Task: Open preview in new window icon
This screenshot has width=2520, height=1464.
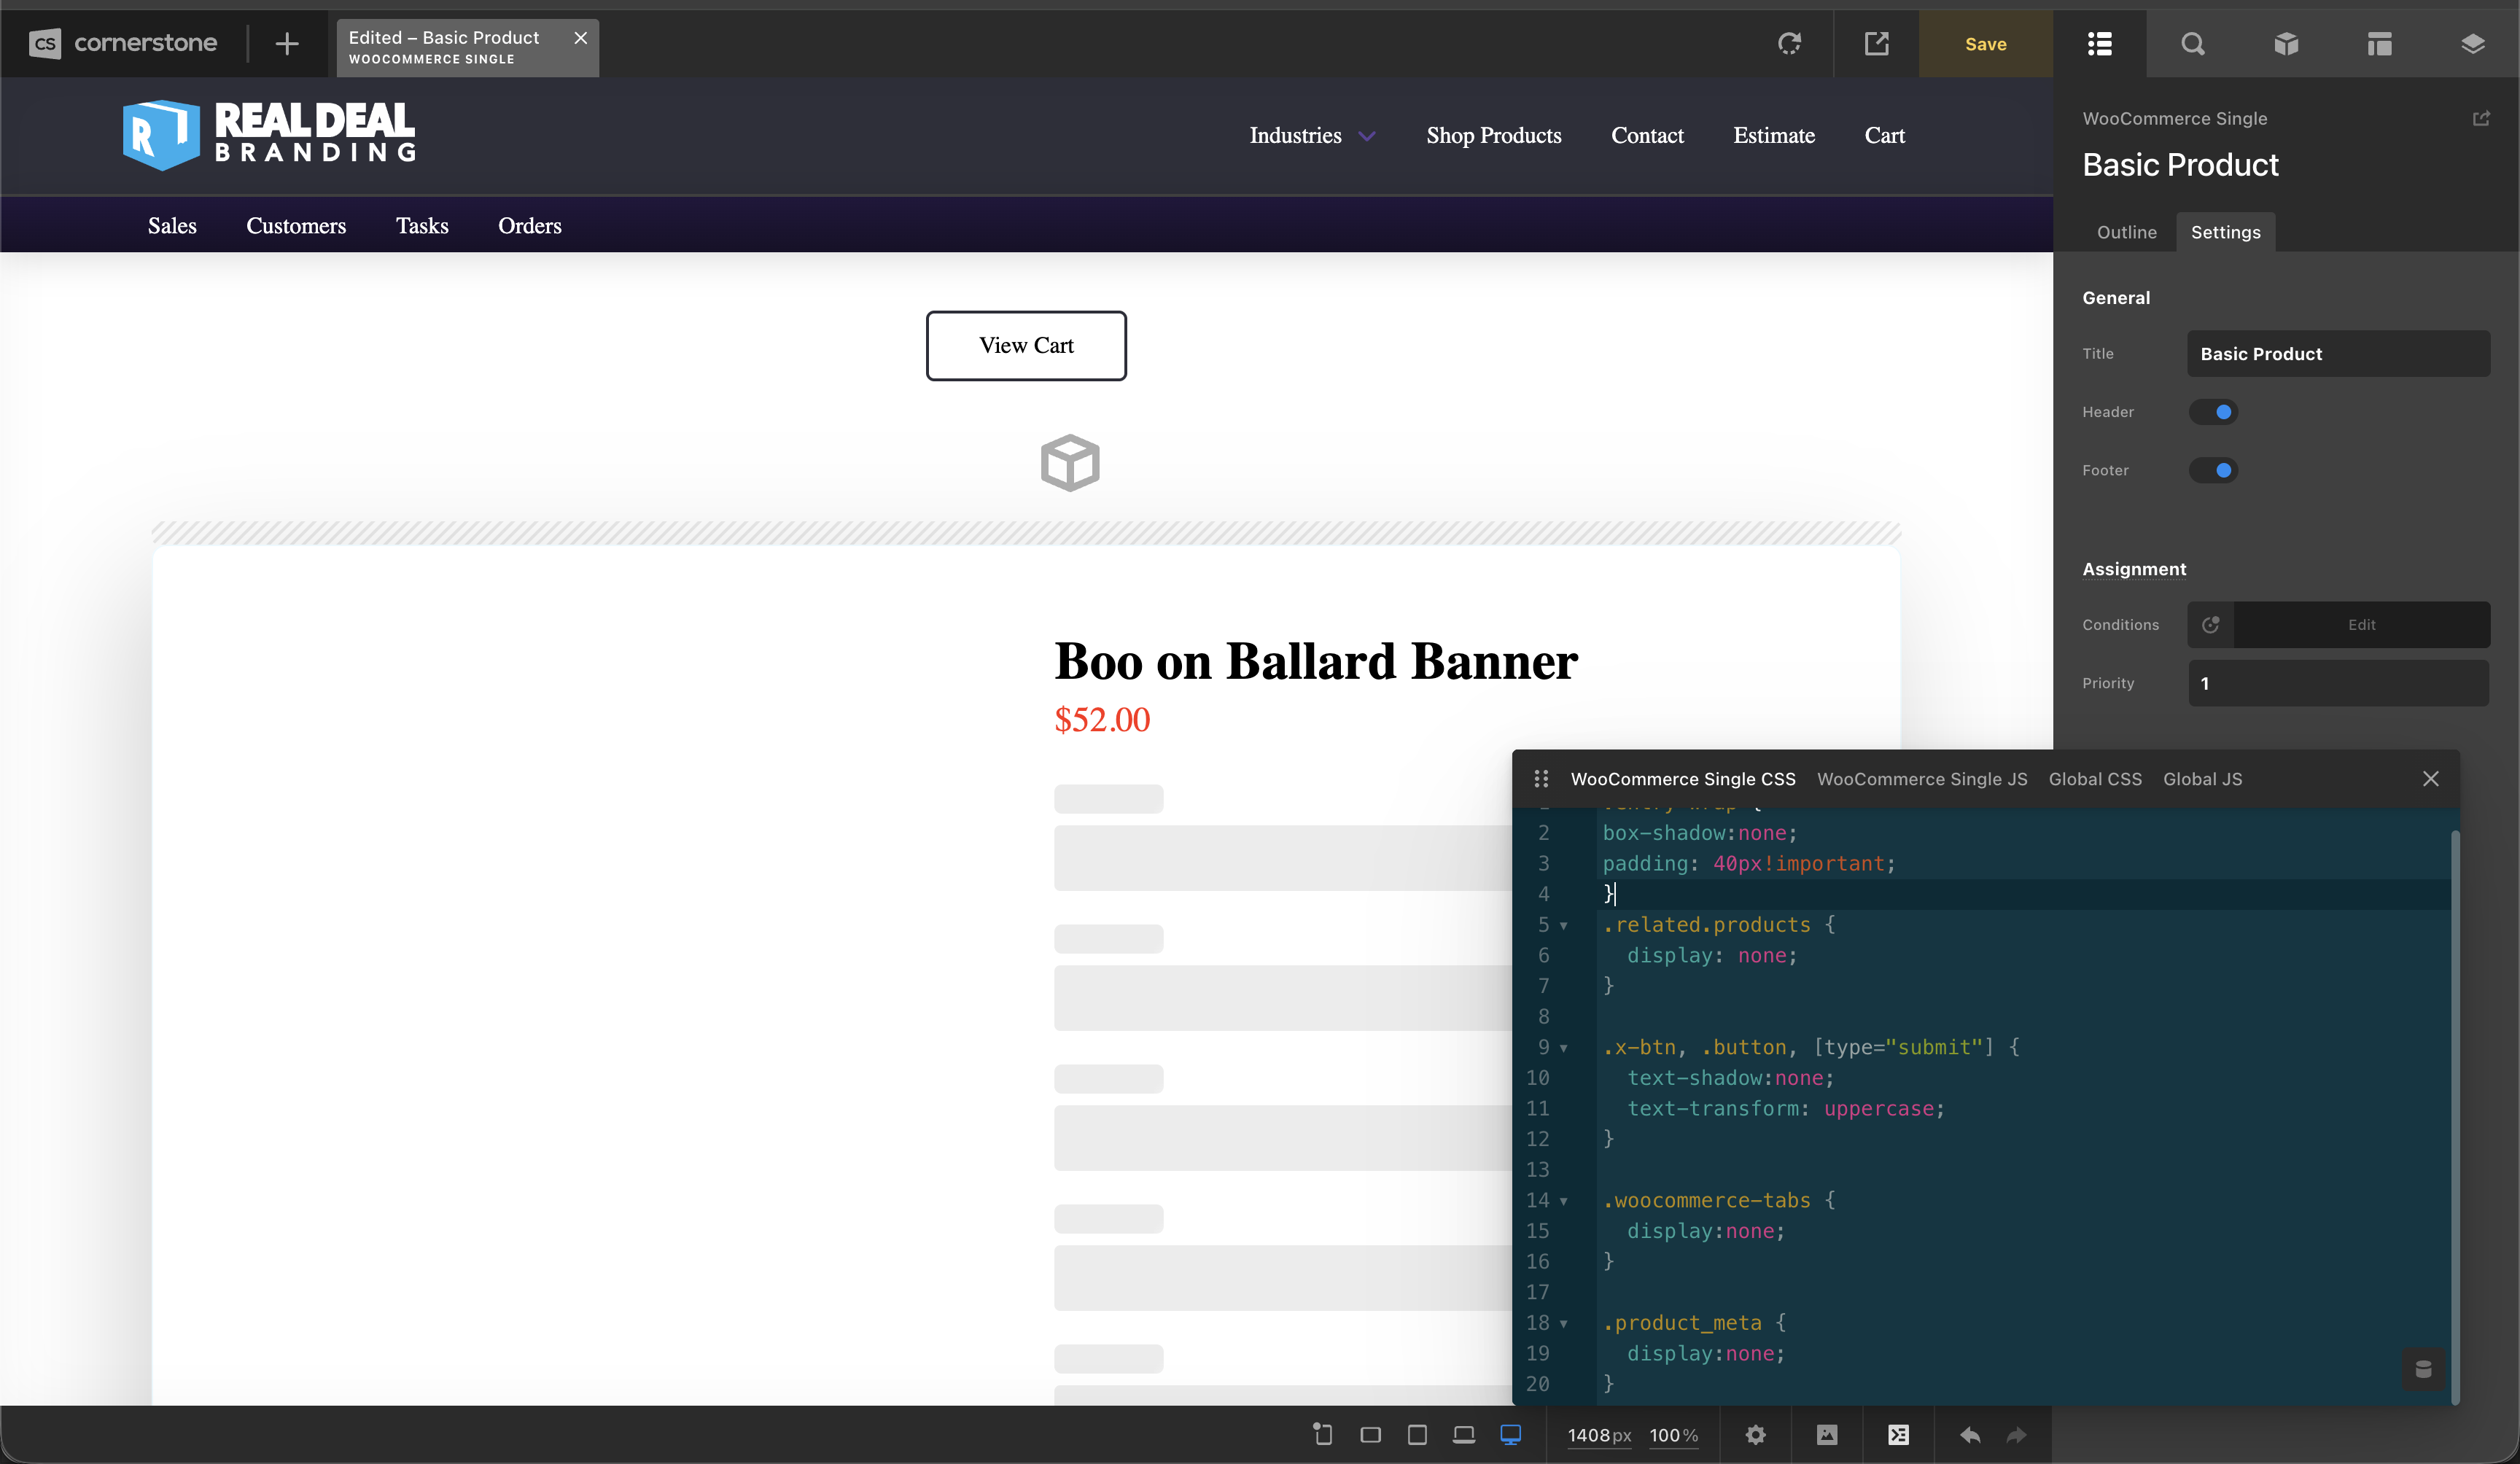Action: point(1876,44)
